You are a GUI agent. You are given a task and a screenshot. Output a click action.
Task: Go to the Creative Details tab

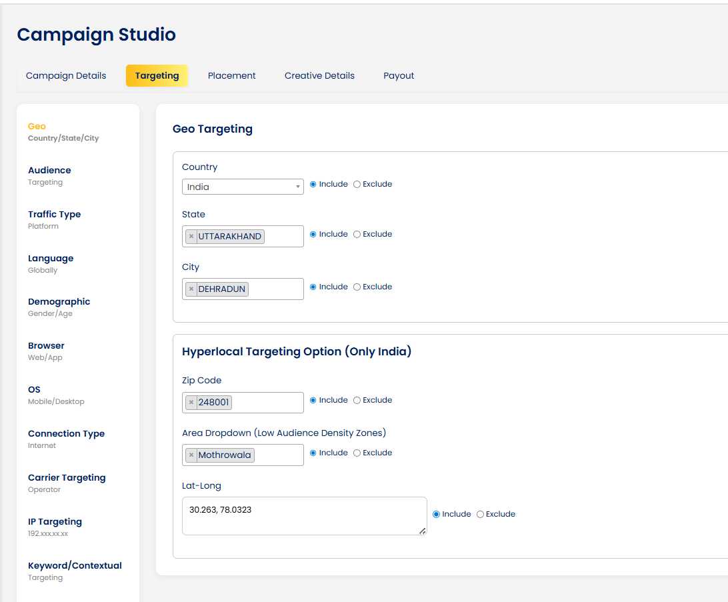point(319,75)
